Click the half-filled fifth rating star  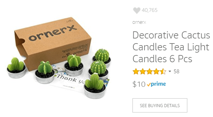(x=163, y=71)
